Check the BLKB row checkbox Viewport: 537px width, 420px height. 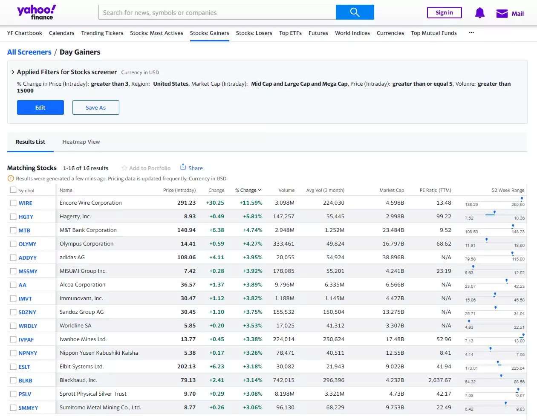13,380
